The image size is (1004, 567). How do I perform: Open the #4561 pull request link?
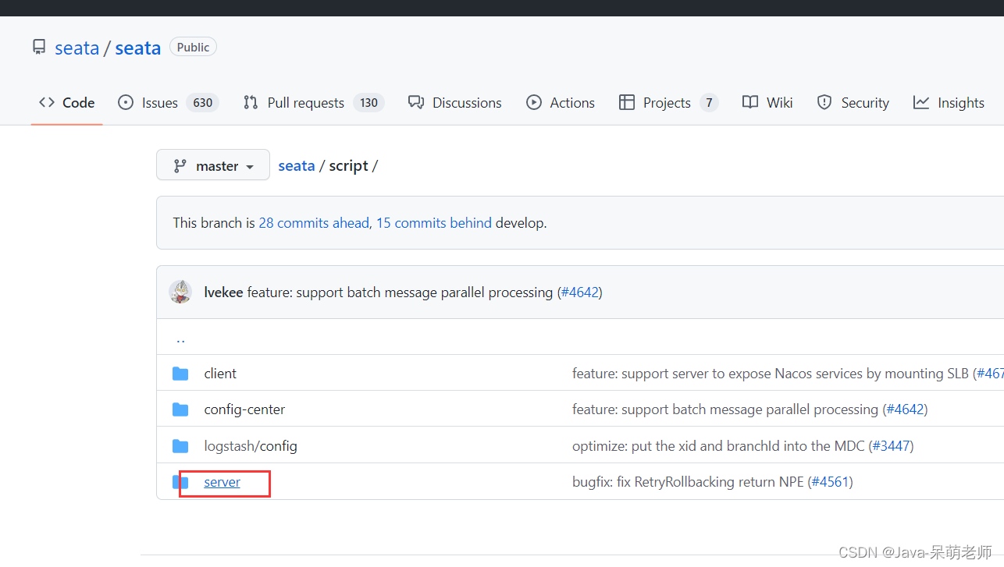point(831,481)
